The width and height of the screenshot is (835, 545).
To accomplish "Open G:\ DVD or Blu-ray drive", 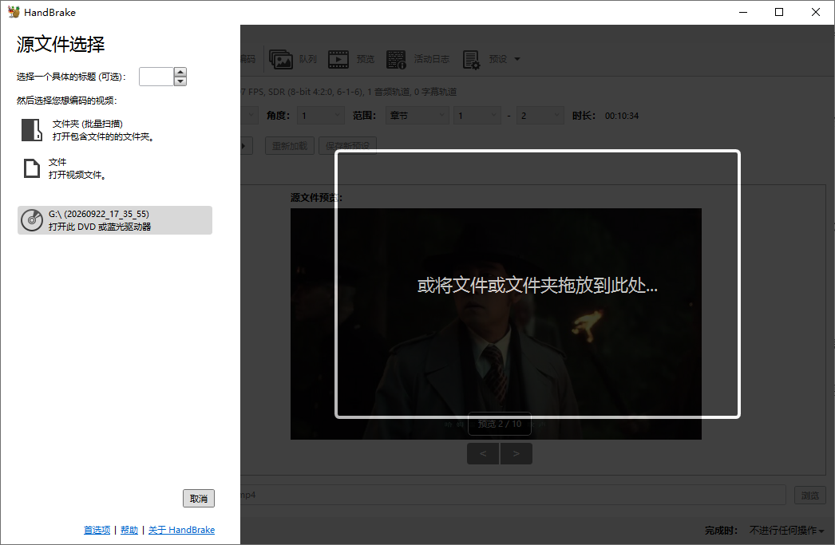I will click(115, 219).
